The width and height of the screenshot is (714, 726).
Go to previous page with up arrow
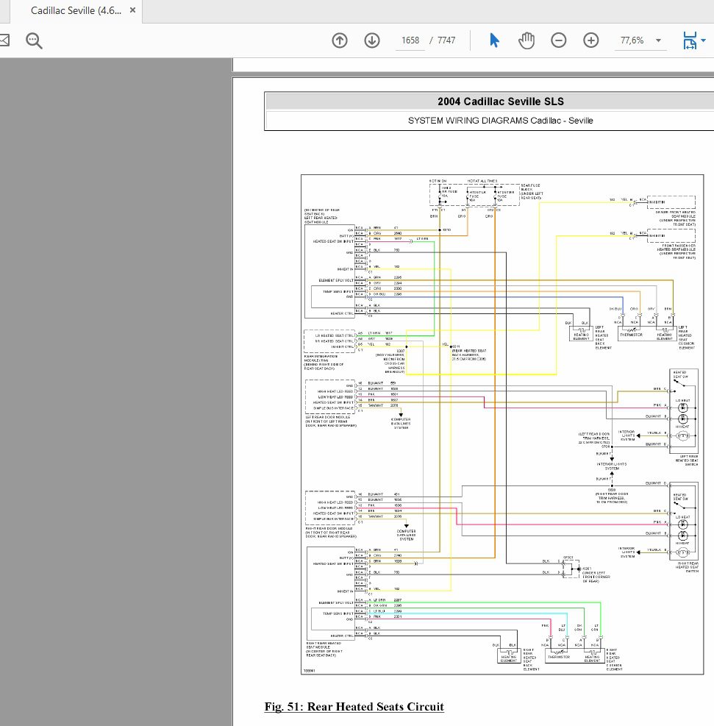[340, 40]
